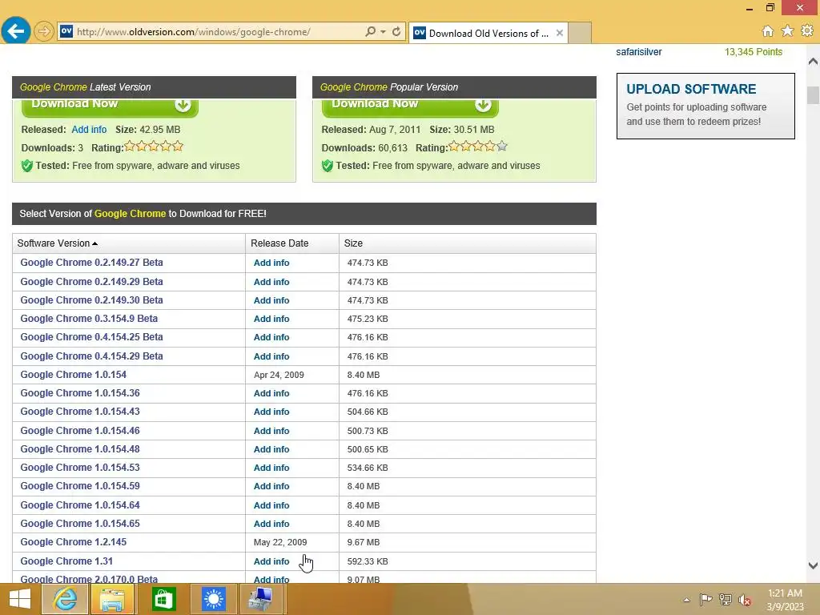Open Google Chrome 1.0.154.46 link

click(x=80, y=430)
